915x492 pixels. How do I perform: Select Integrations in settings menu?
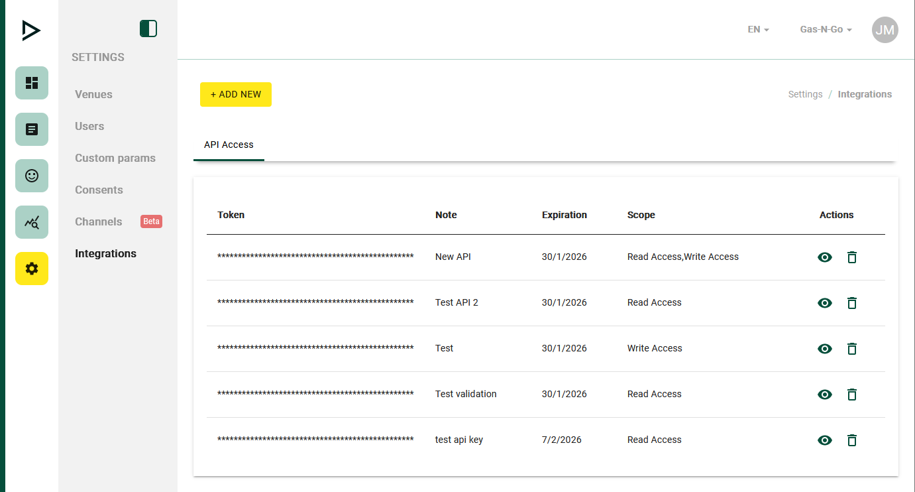[105, 253]
